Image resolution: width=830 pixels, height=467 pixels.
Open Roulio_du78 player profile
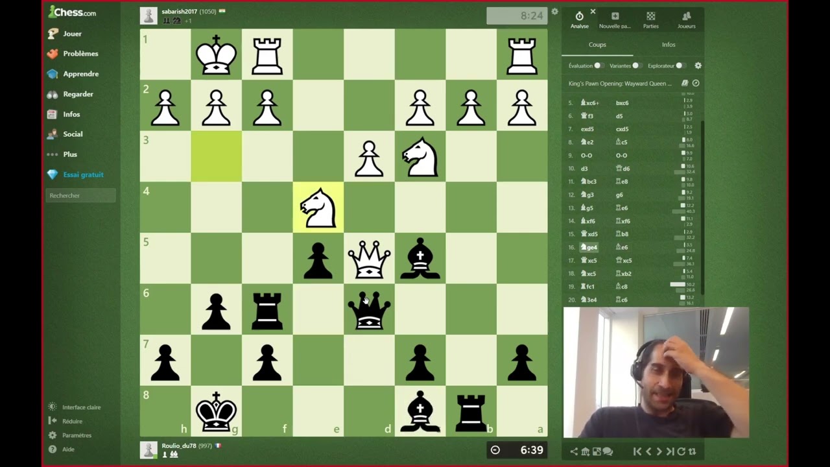(178, 446)
